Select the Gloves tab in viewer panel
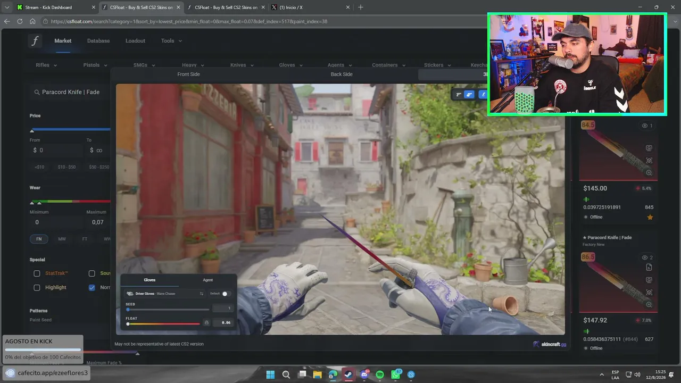681x383 pixels. (x=150, y=280)
